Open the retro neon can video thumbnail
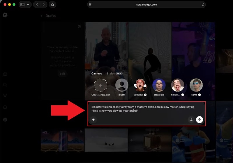 click(62, 140)
